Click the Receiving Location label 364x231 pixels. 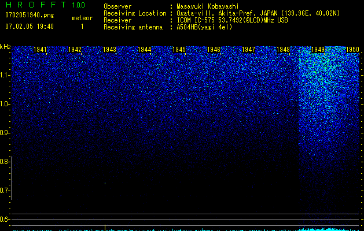135,13
